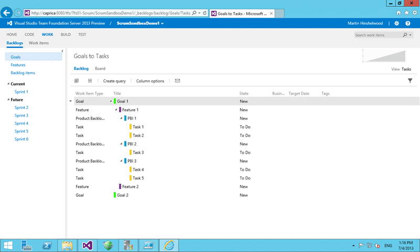Toggle the backlog filter funnel icon
The image size is (420, 252).
(x=410, y=81)
